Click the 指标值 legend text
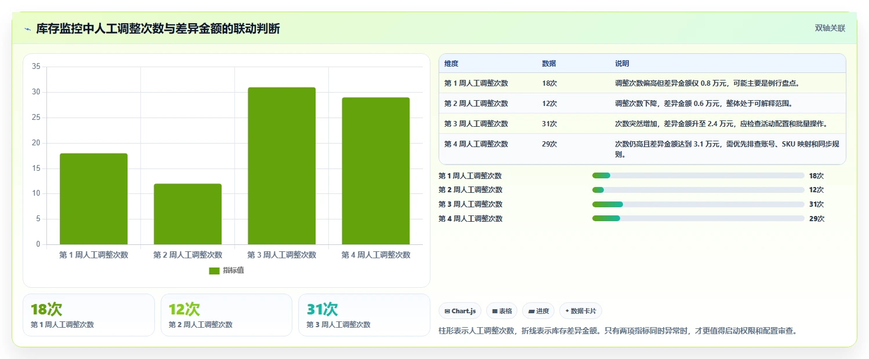The height and width of the screenshot is (359, 869). tap(233, 271)
